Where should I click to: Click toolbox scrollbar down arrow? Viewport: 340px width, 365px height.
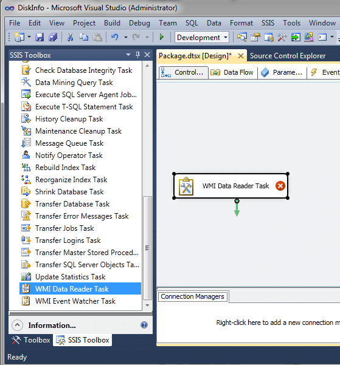(147, 305)
